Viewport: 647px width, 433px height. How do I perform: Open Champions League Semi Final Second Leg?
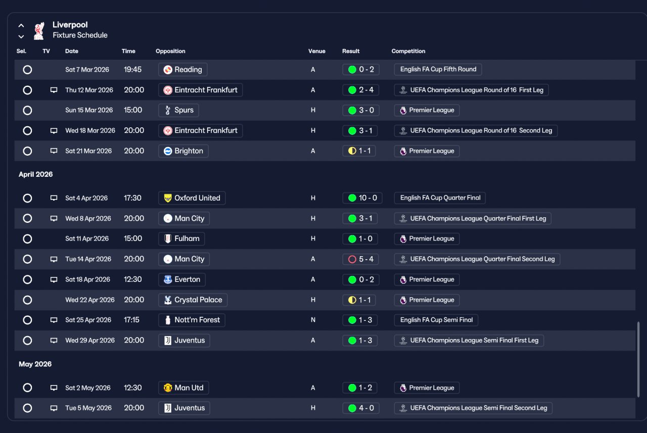473,408
